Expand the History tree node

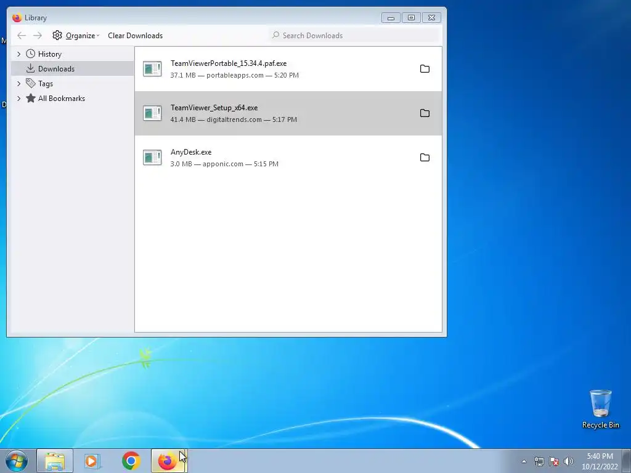pos(18,54)
